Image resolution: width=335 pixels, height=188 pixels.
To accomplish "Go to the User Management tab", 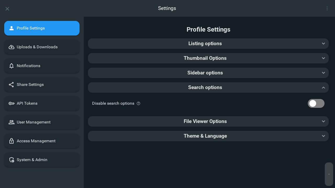I will pyautogui.click(x=42, y=122).
